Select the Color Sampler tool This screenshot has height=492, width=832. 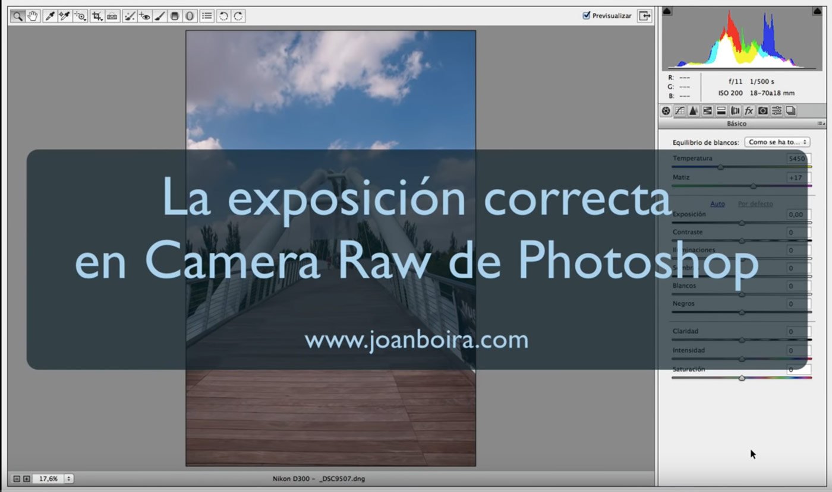[65, 16]
